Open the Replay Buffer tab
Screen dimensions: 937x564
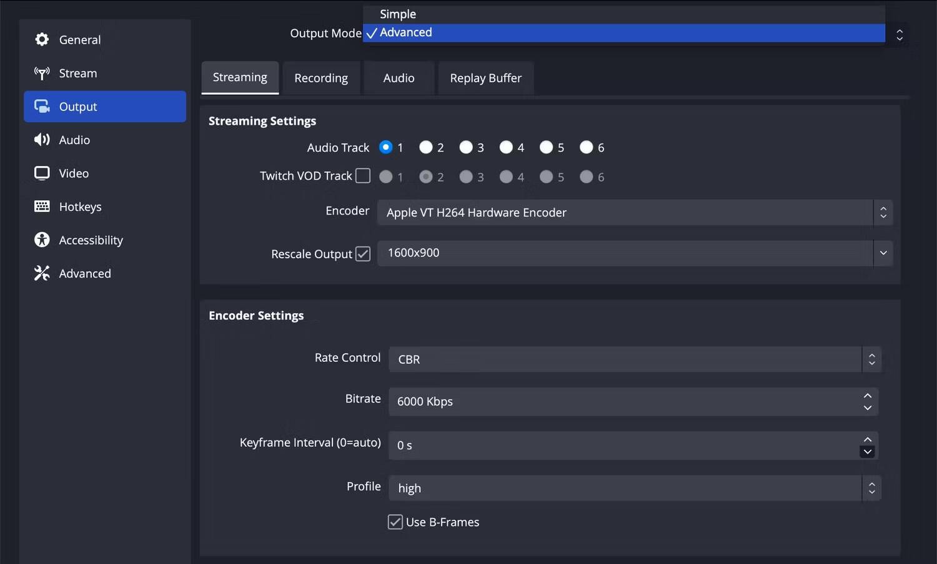485,78
